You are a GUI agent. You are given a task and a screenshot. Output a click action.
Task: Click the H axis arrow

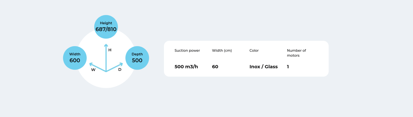point(106,57)
